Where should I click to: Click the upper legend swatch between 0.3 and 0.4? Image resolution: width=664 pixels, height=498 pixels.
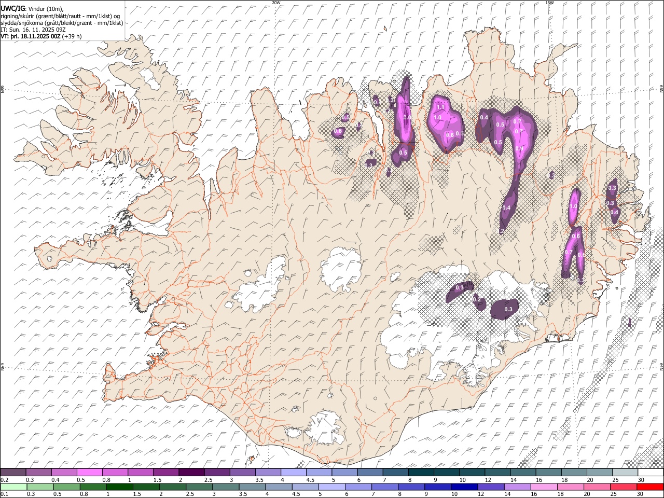pos(39,473)
